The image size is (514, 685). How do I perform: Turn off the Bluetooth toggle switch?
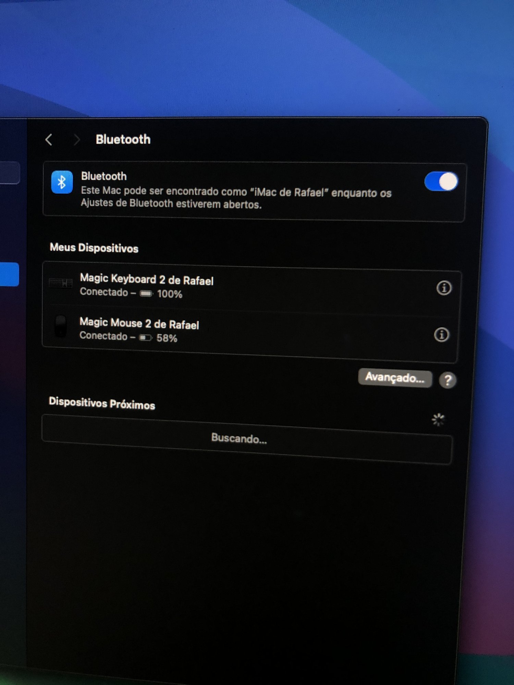pos(441,181)
